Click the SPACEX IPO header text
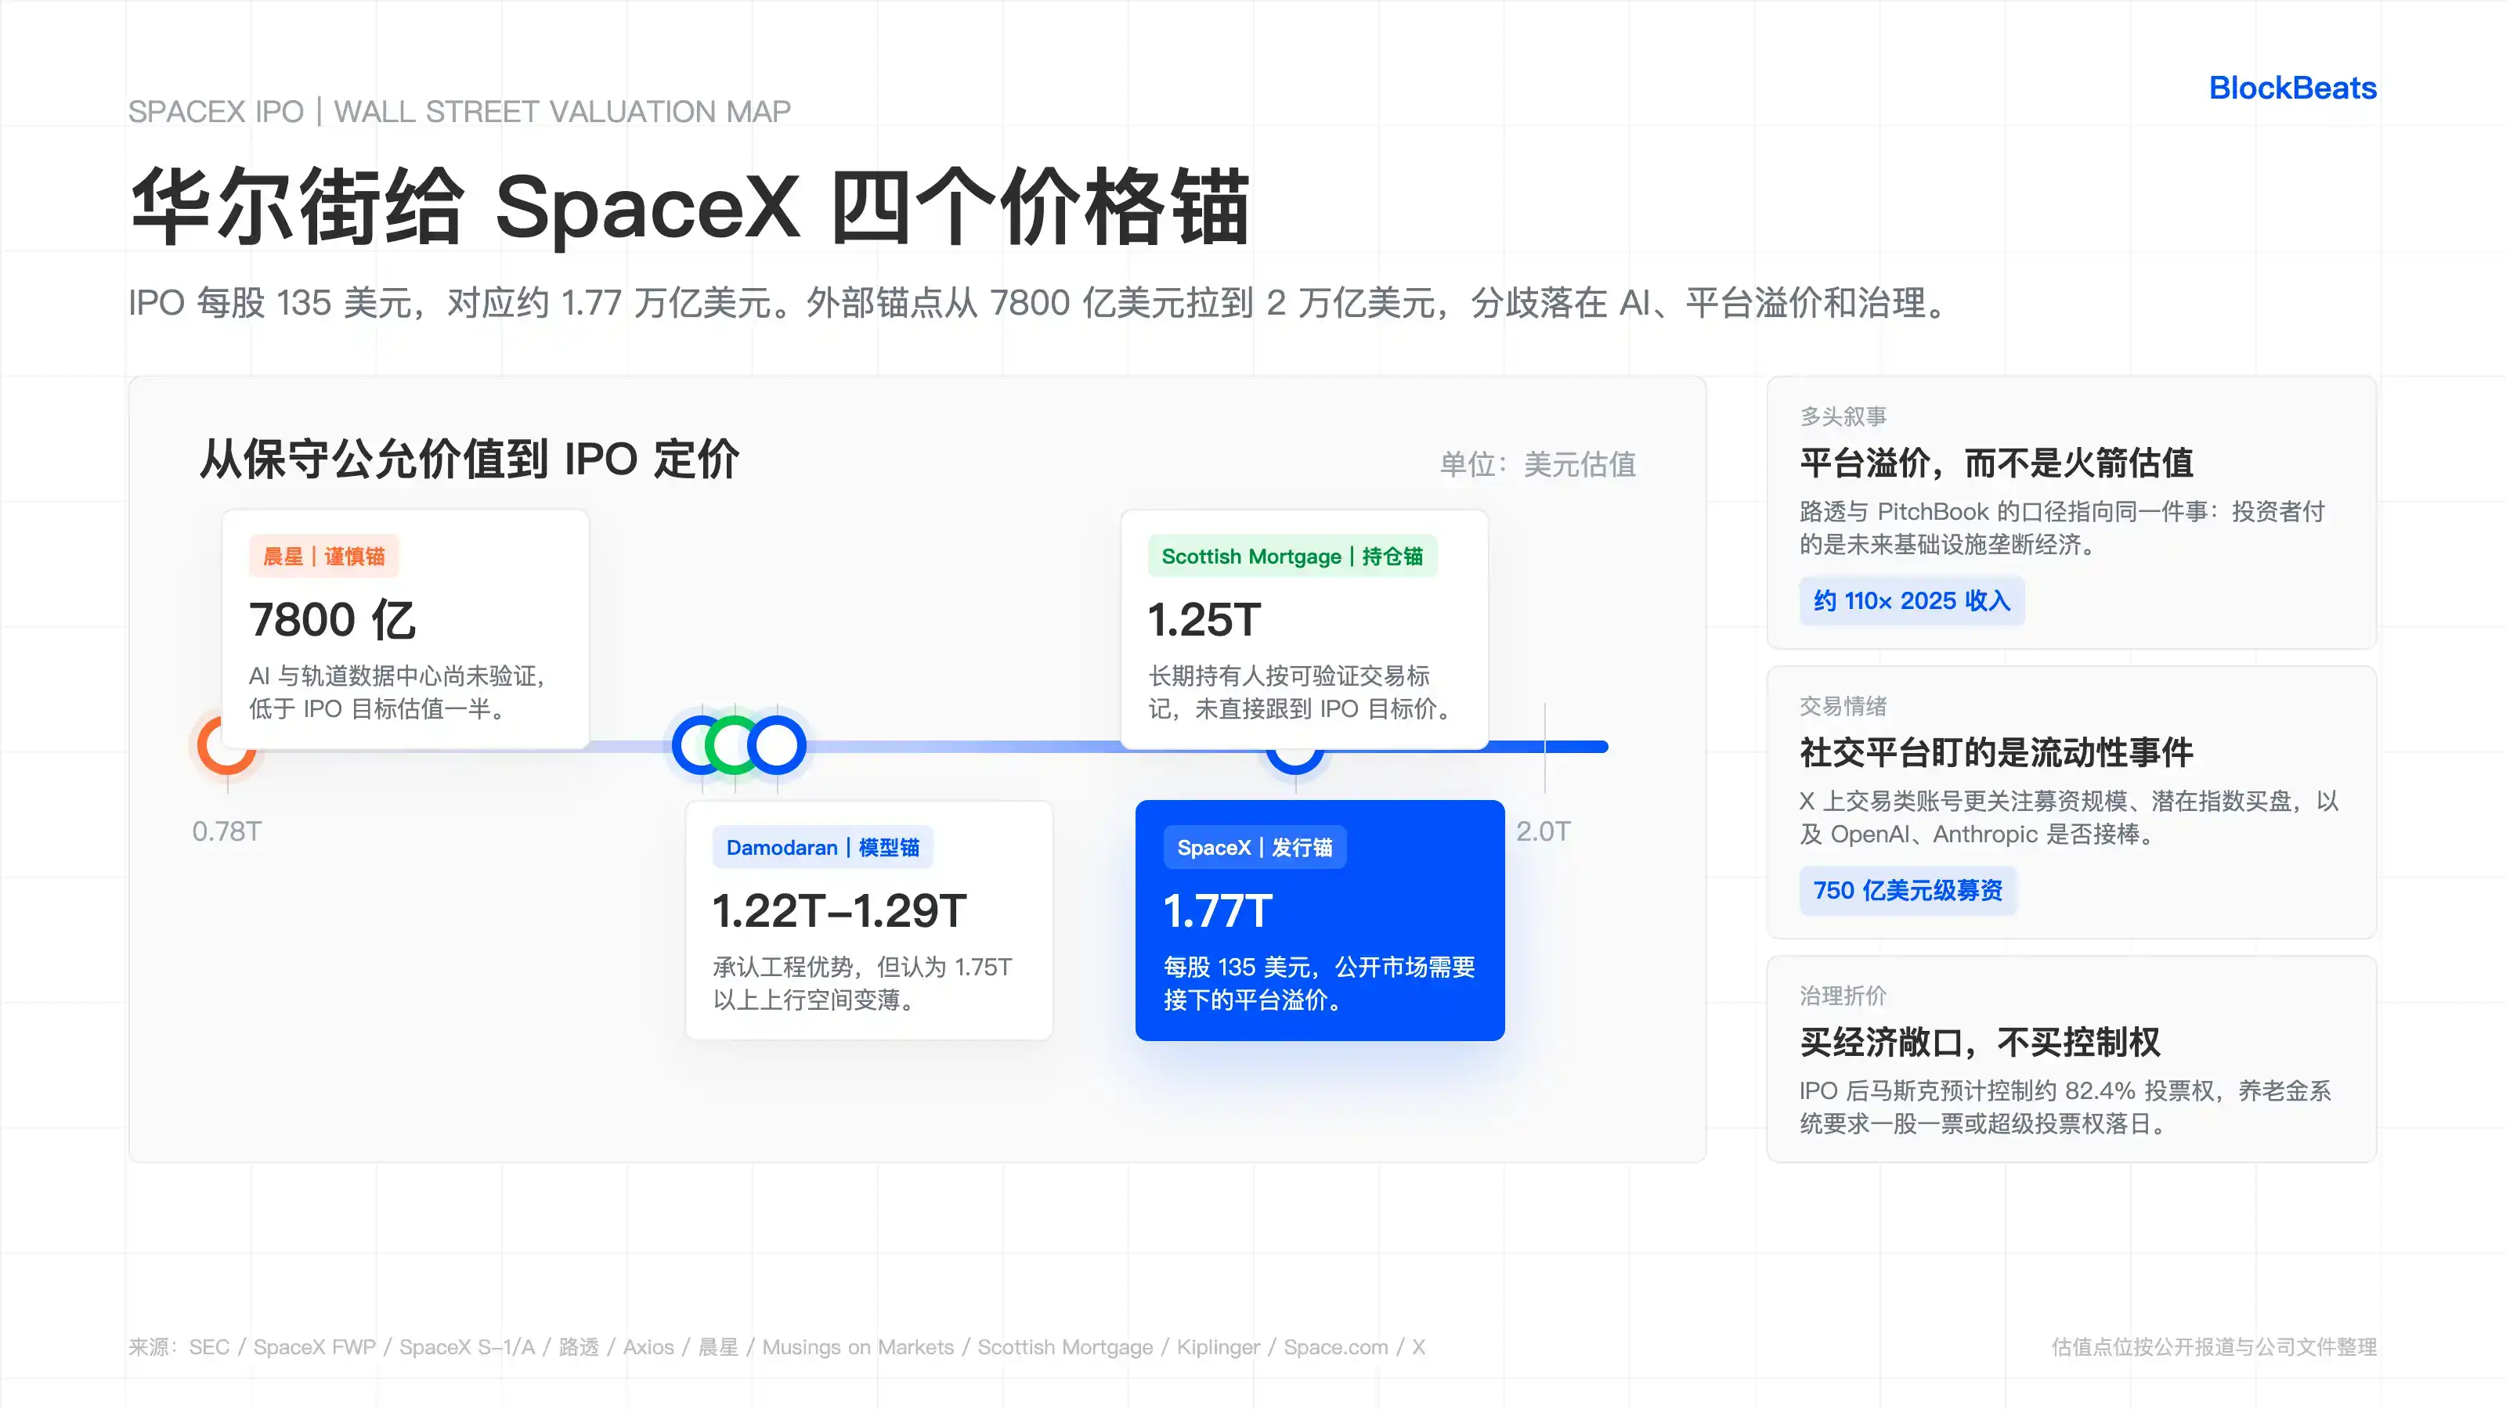This screenshot has height=1409, width=2506. [459, 112]
